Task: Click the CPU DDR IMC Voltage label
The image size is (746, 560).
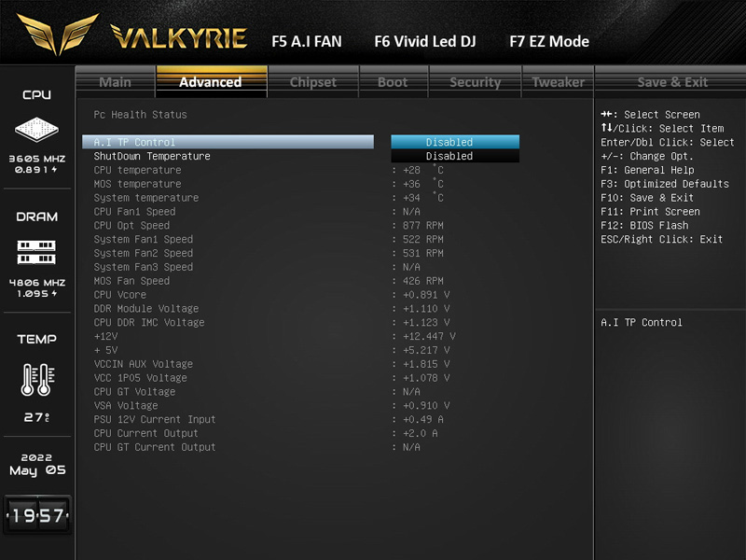Action: pyautogui.click(x=149, y=322)
